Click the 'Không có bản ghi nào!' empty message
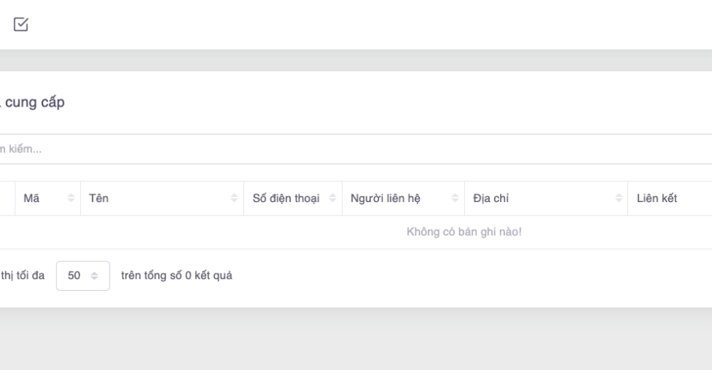The height and width of the screenshot is (370, 712). (464, 232)
